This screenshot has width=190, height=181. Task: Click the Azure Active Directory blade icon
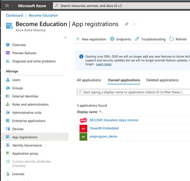9,26
